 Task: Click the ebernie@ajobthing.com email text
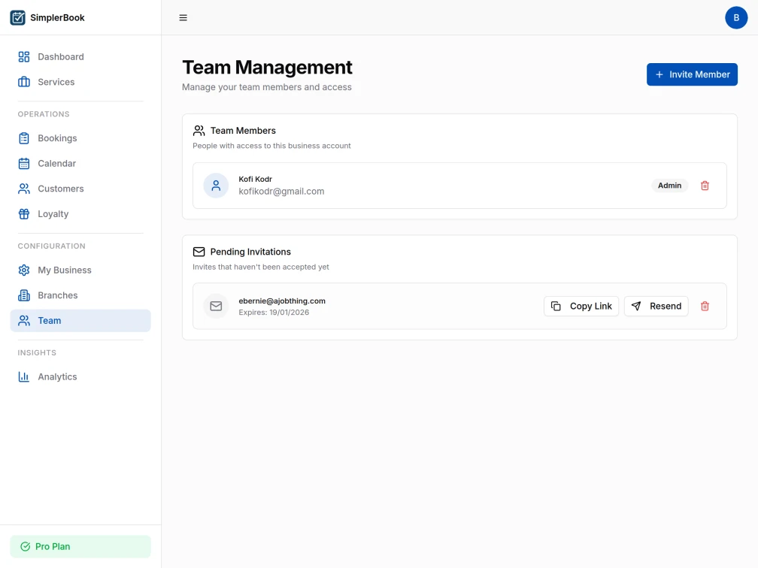pos(282,301)
